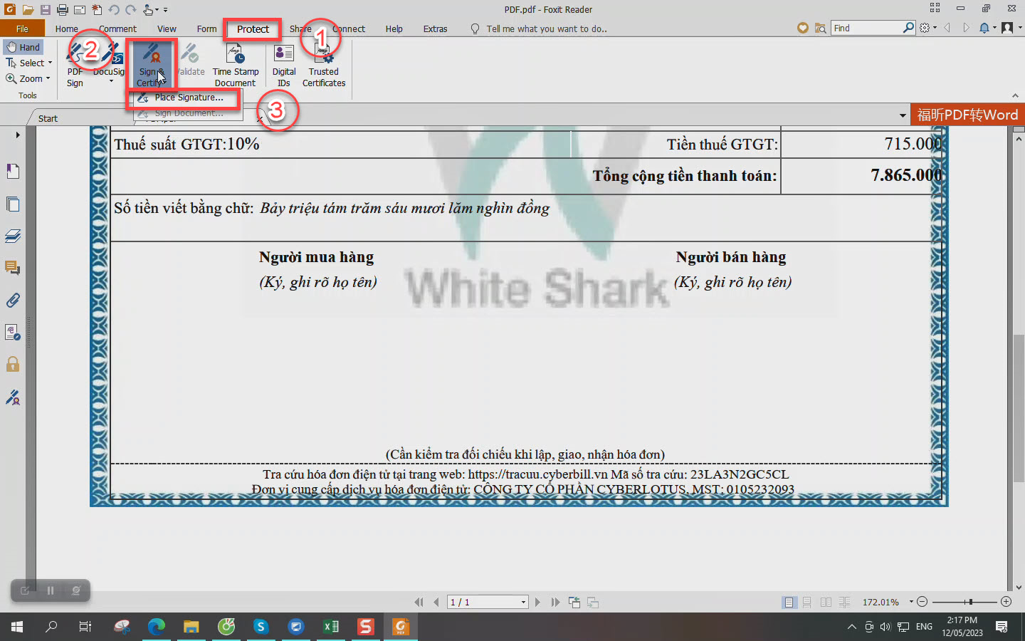Choose Place Signature from the menu
Screen dimensions: 1025x641
tap(188, 98)
